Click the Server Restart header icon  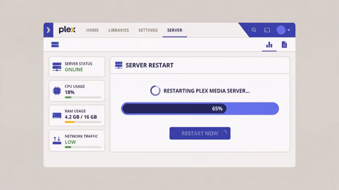(x=119, y=65)
